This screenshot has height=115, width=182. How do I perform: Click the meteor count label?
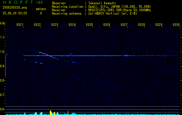(41, 9)
